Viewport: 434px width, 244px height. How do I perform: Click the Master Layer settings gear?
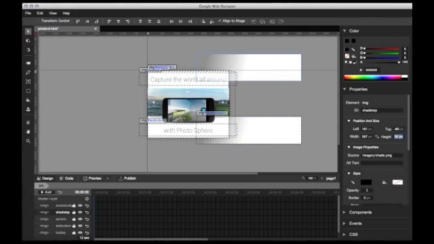(87, 199)
